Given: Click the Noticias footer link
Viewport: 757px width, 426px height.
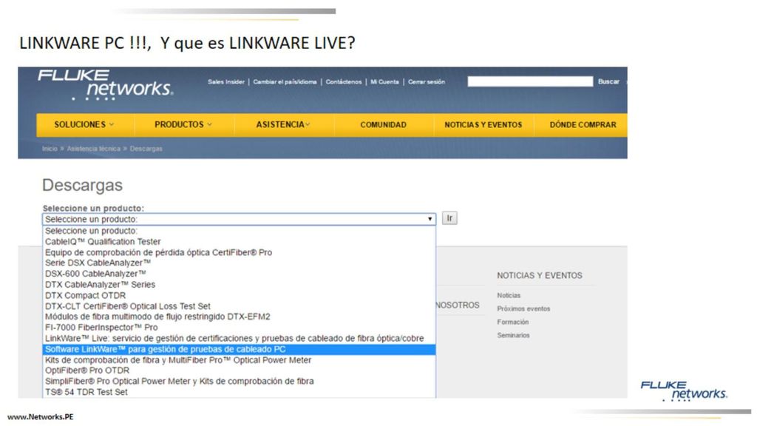Looking at the screenshot, I should [509, 295].
